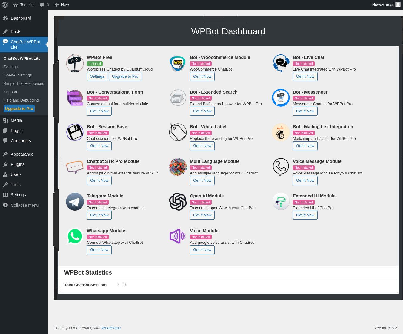The height and width of the screenshot is (334, 403).
Task: Click Get It Now for Whatsapp Module
Action: tap(99, 250)
